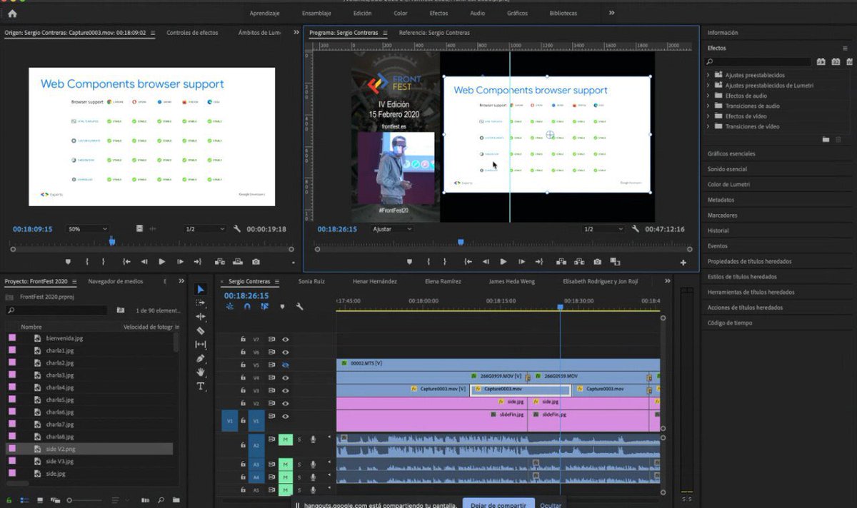The image size is (857, 508).
Task: Open Program monitor playback resolution 1/2 dropdown
Action: coord(603,229)
